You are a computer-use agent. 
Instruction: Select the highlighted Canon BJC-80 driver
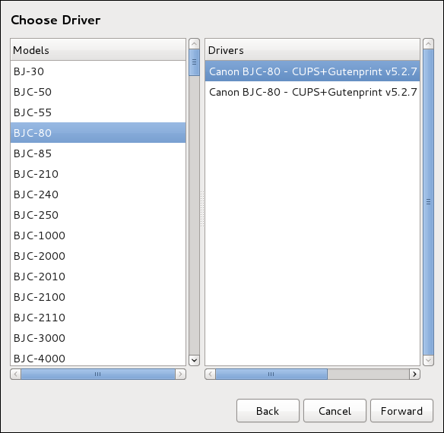coord(312,71)
